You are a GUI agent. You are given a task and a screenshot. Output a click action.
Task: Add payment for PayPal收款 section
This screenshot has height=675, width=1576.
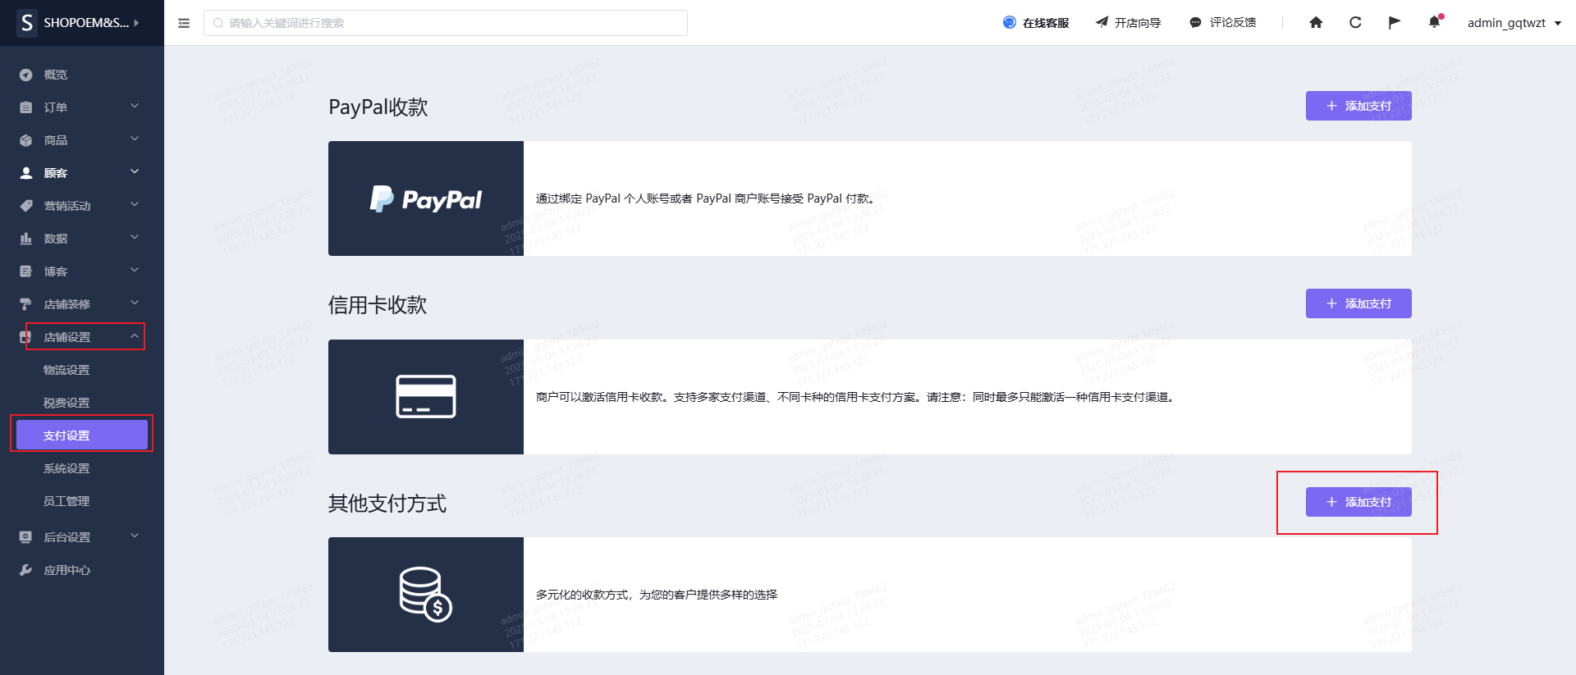[1358, 106]
